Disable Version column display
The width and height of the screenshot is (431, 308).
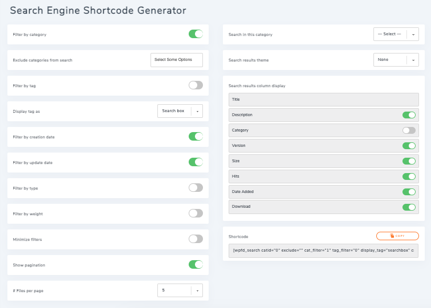pyautogui.click(x=409, y=146)
